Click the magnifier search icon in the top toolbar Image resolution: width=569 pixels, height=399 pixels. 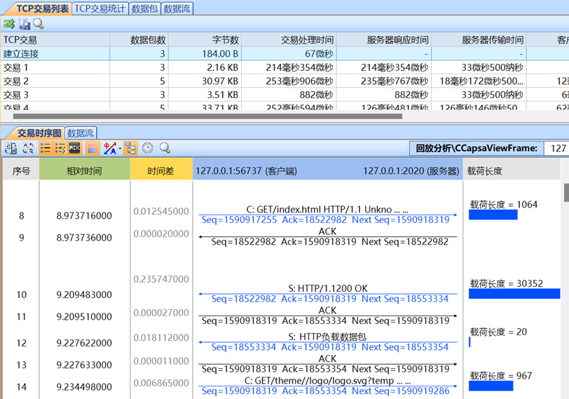38,24
